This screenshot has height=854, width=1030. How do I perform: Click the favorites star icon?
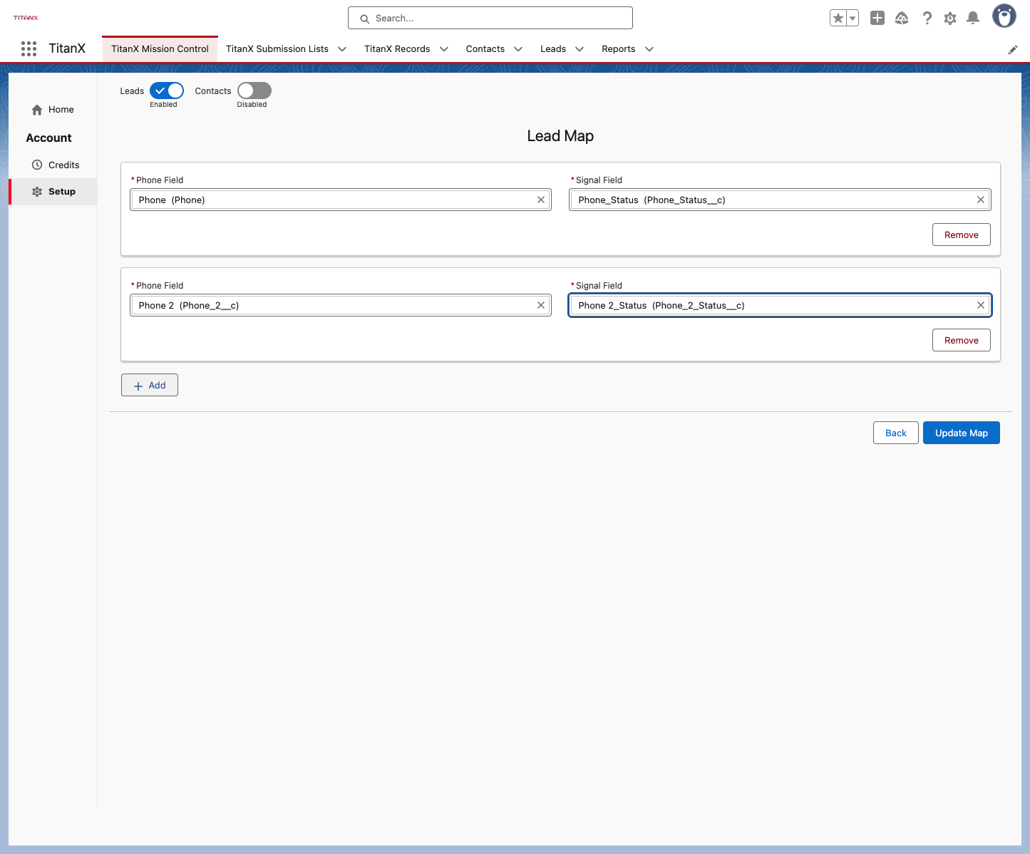[x=838, y=19]
